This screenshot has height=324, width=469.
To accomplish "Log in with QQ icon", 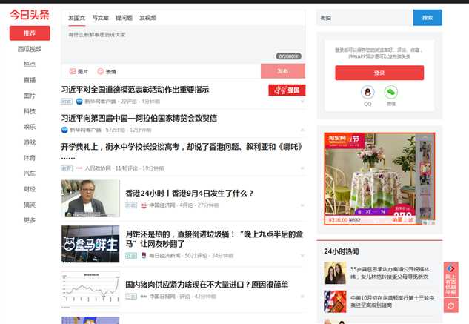I will (x=367, y=92).
